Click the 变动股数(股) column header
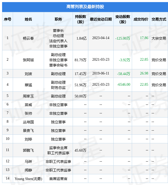The width and height of the screenshot is (168, 185). [123, 19]
